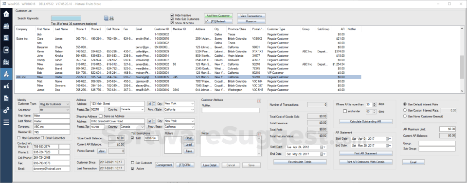The height and width of the screenshot is (183, 467).
Task: Click the Print AR Statement button
Action: (x=366, y=153)
